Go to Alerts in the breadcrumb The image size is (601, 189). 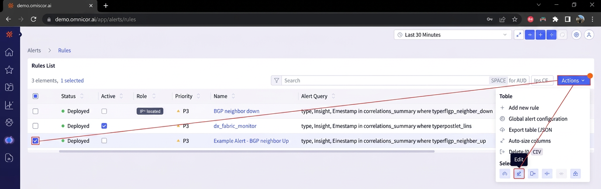pos(34,51)
